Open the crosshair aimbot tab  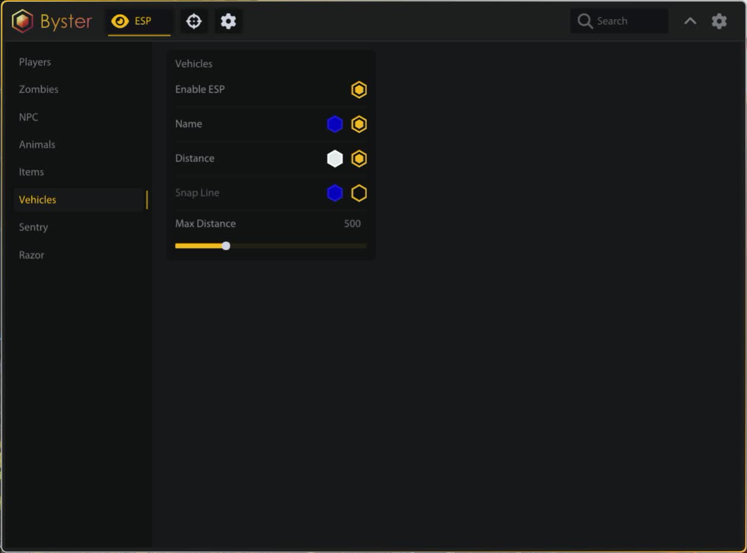pos(194,21)
